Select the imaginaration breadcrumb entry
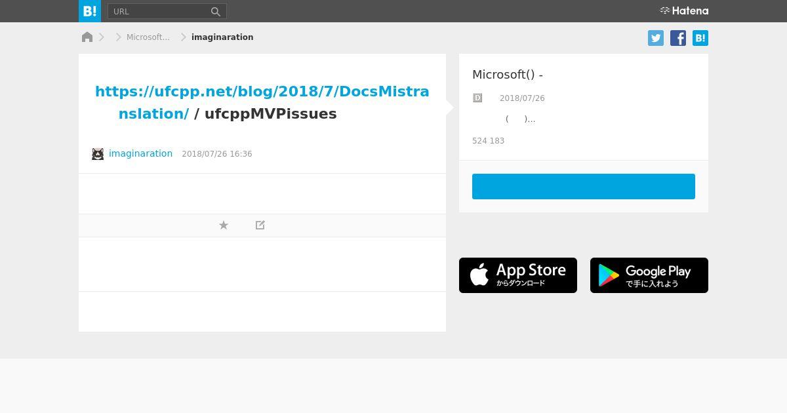This screenshot has height=413, width=787. click(x=222, y=37)
